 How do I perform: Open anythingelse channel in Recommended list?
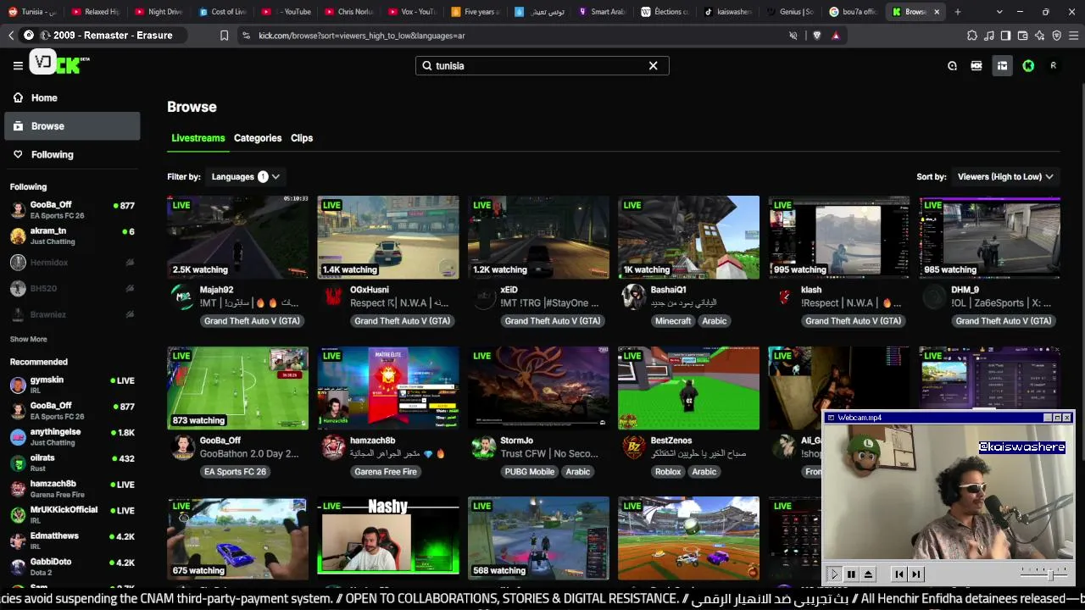pos(72,437)
